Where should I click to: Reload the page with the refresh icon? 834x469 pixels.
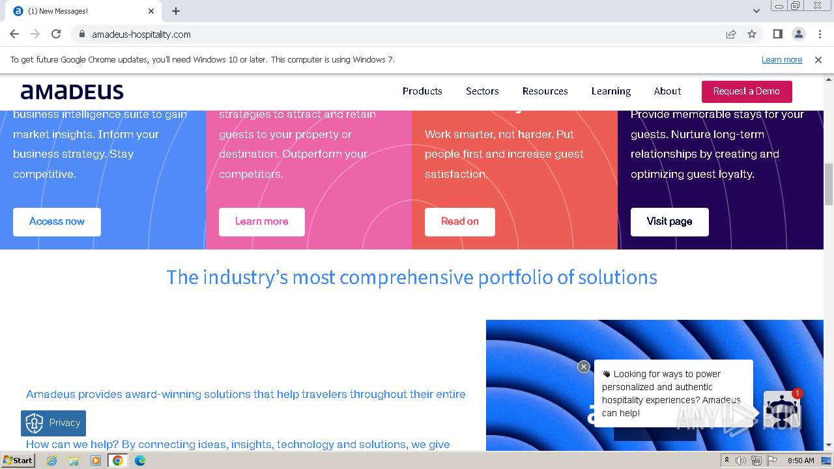(56, 34)
